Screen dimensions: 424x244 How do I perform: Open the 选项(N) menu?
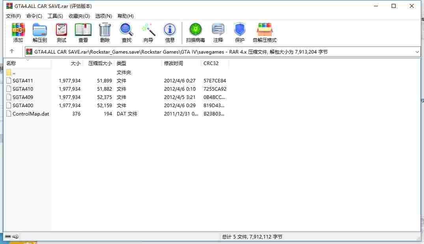[104, 16]
